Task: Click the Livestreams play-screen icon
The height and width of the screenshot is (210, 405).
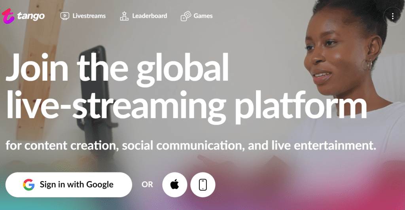Action: (65, 16)
